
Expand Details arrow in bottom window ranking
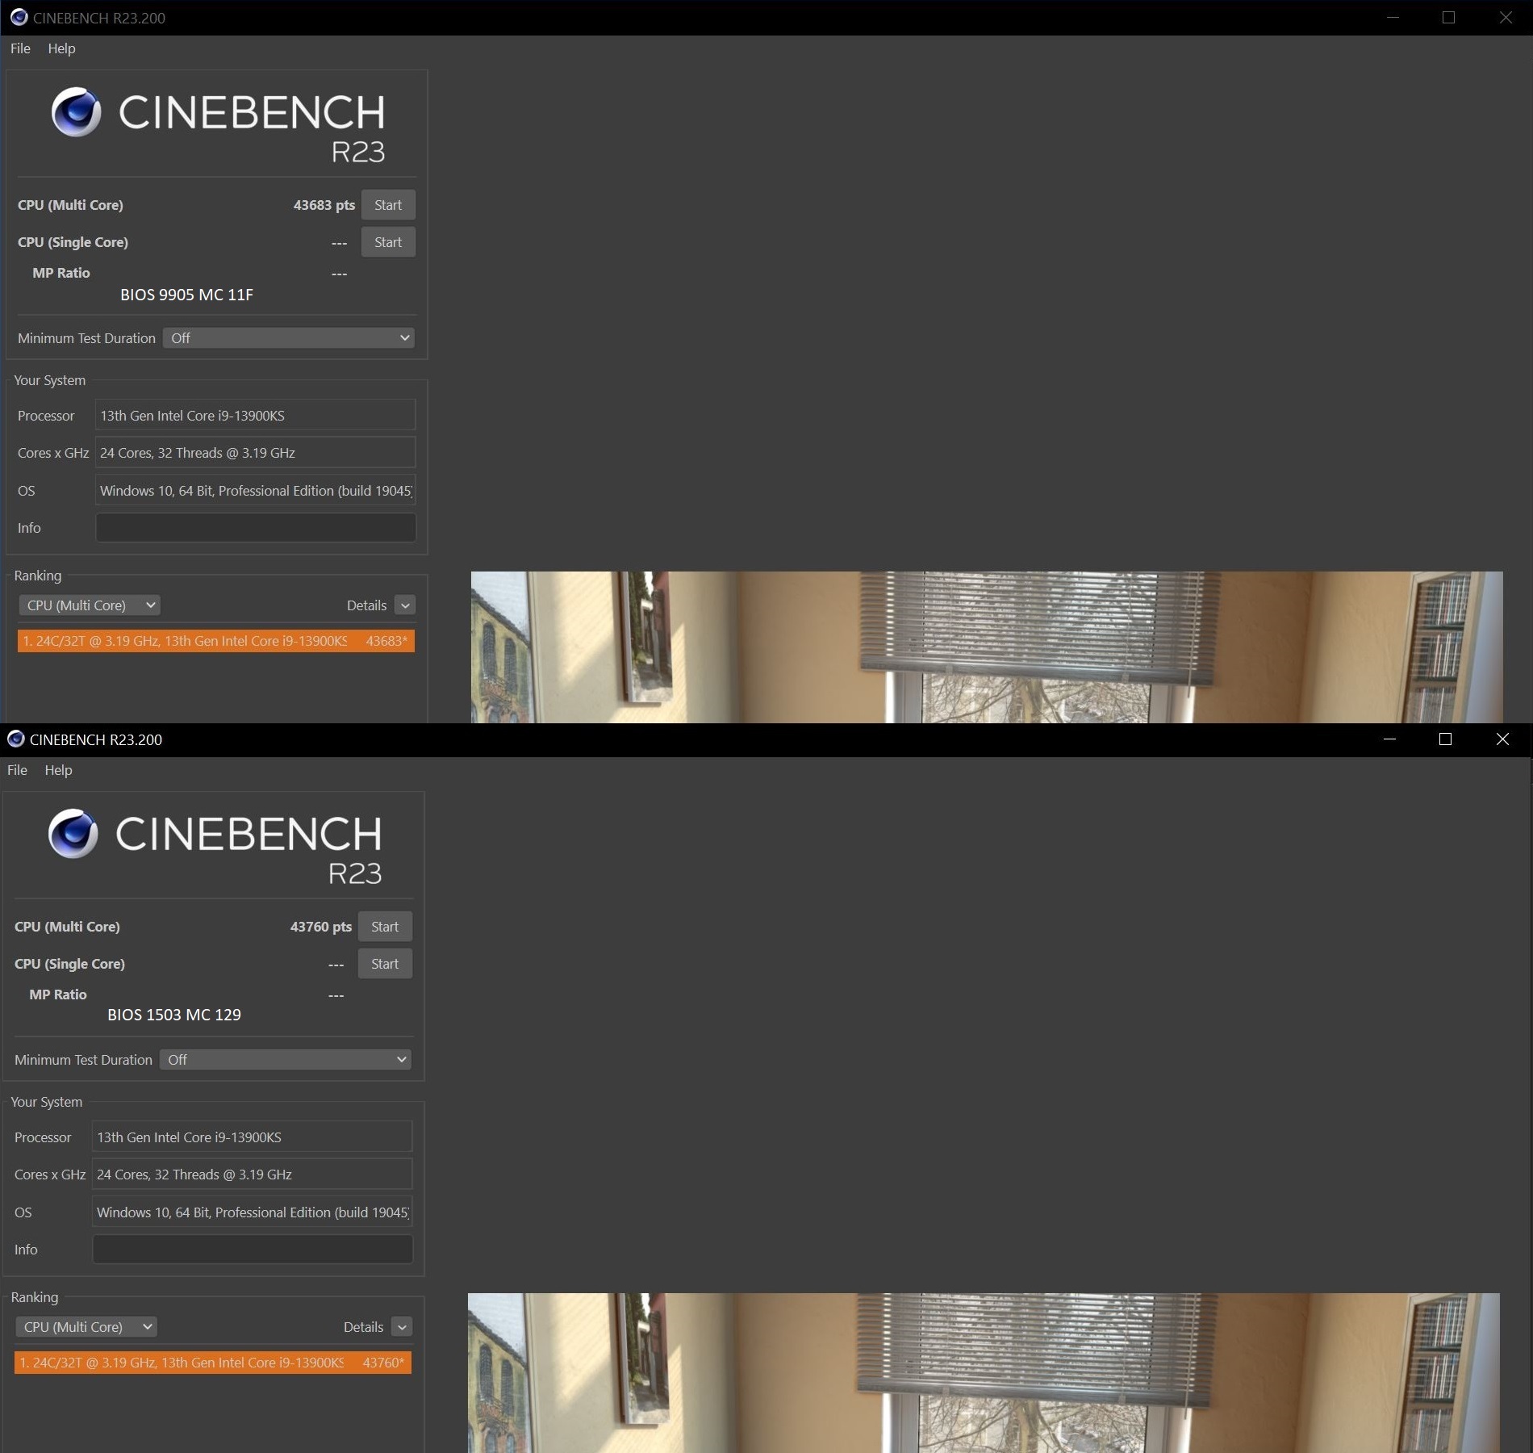(402, 1327)
